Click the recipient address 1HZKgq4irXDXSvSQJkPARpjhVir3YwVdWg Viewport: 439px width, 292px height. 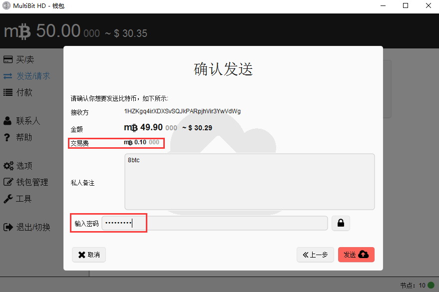coord(182,111)
